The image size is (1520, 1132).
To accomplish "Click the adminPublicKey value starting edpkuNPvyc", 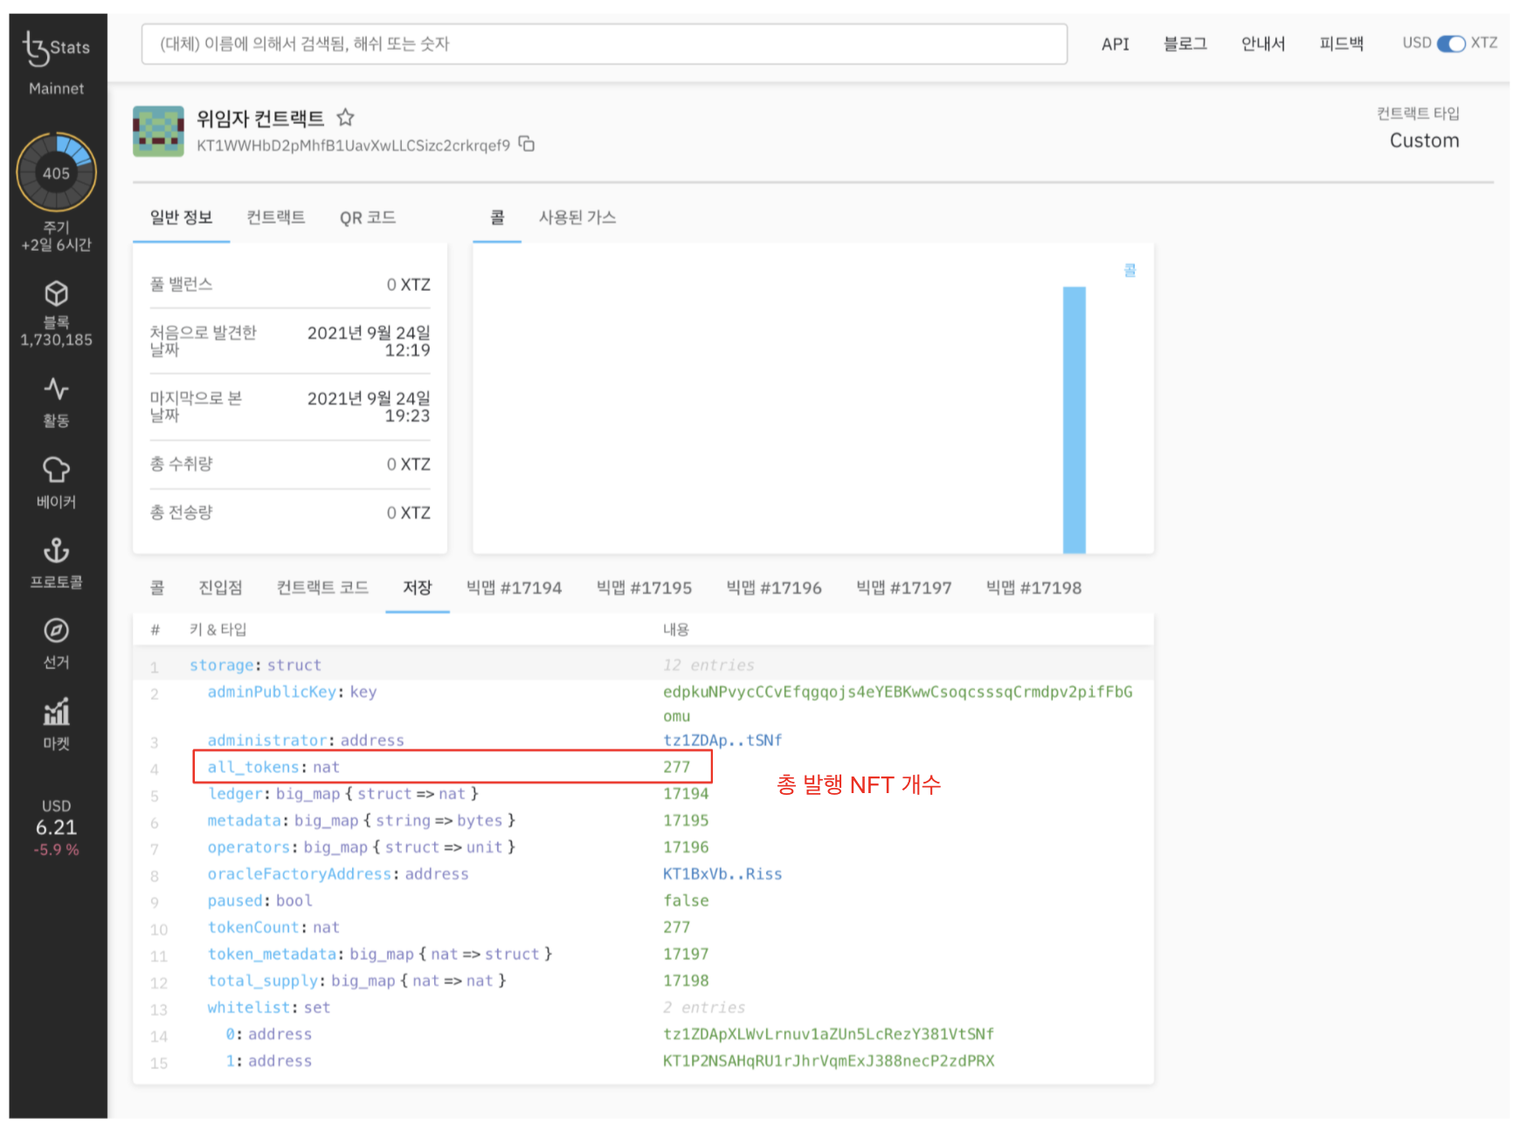I will click(x=898, y=704).
